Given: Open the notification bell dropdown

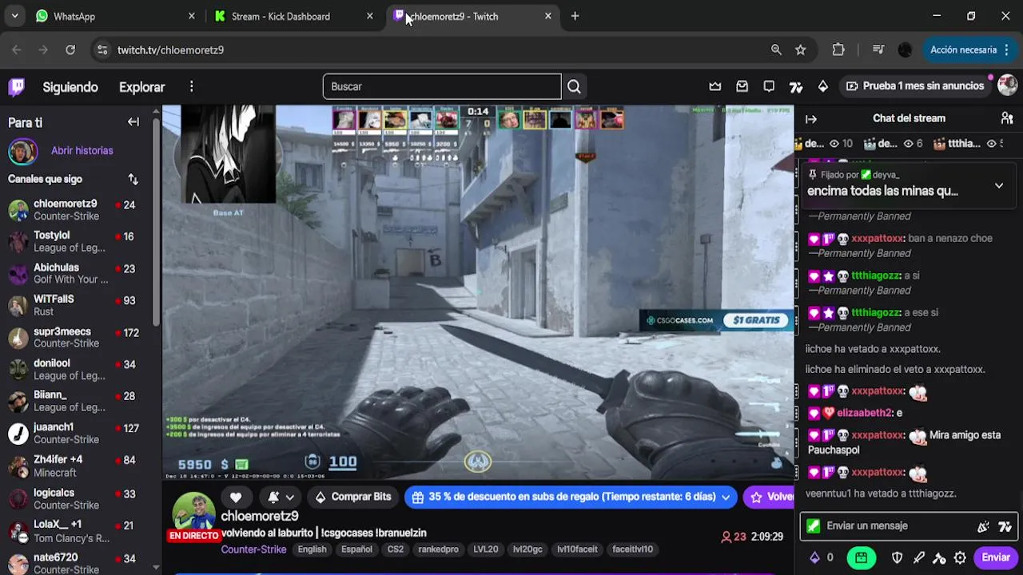Looking at the screenshot, I should click(x=281, y=497).
